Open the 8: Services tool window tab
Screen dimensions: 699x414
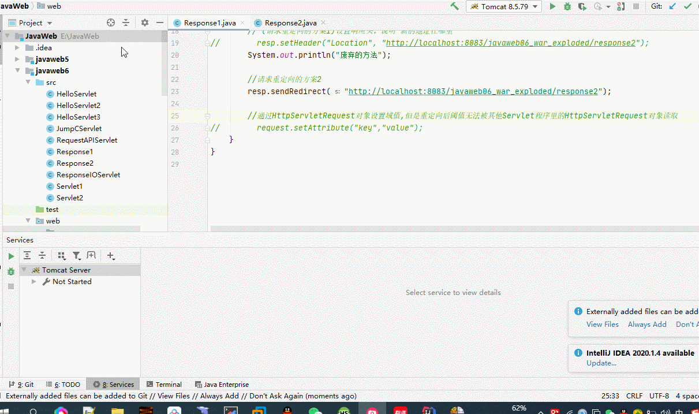tap(113, 384)
